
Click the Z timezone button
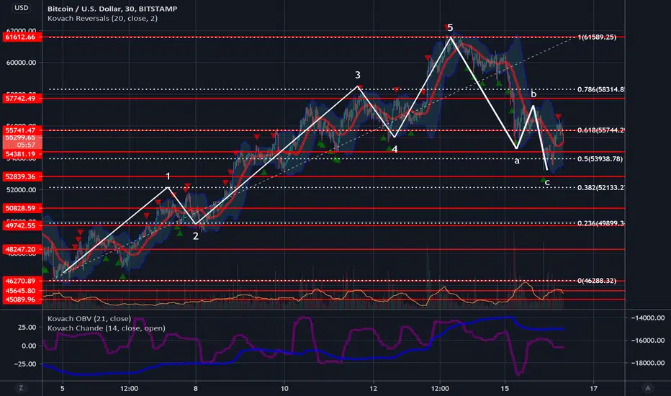click(21, 388)
